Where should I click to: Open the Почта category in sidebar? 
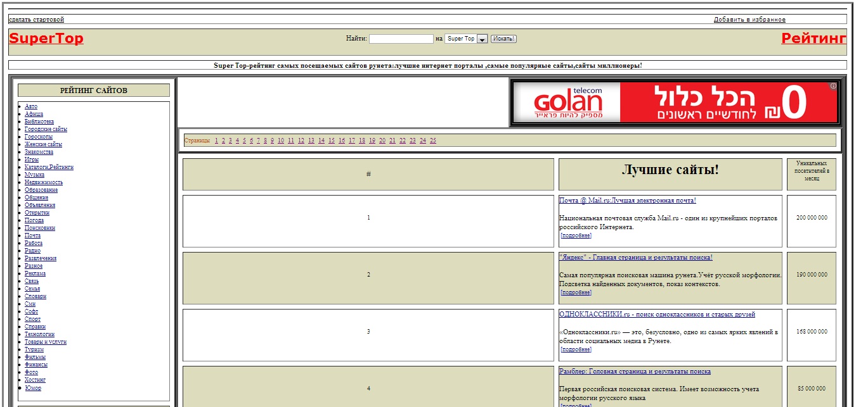[33, 235]
